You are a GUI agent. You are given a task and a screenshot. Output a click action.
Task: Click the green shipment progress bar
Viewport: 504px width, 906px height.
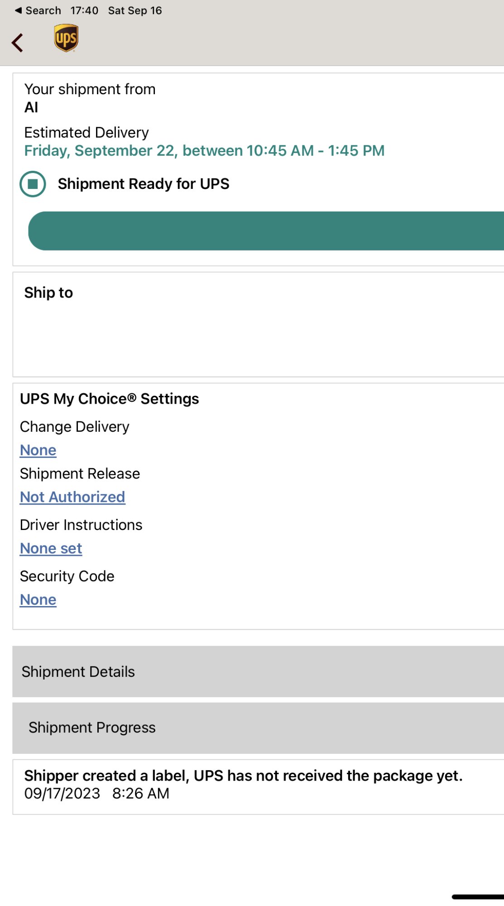tap(266, 231)
